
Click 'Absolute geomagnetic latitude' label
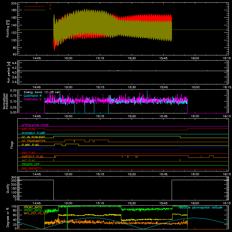pyautogui.click(x=200, y=208)
